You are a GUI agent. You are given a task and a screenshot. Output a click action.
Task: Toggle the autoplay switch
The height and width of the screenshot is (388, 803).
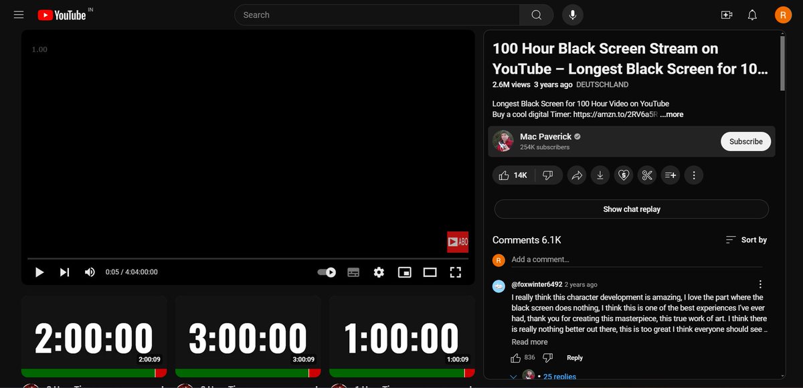pos(327,272)
